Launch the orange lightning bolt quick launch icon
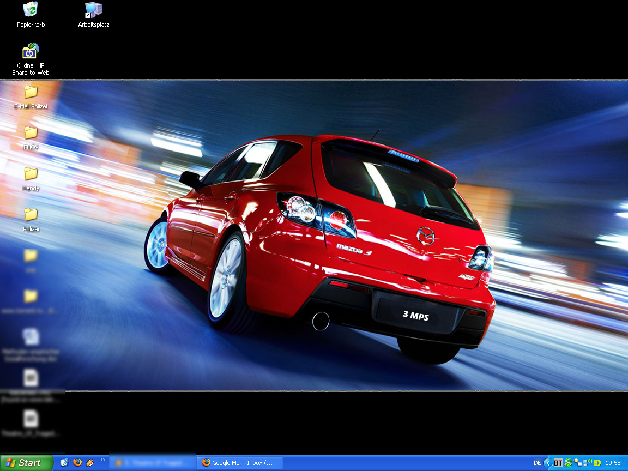Viewport: 628px width, 471px height. tap(90, 463)
